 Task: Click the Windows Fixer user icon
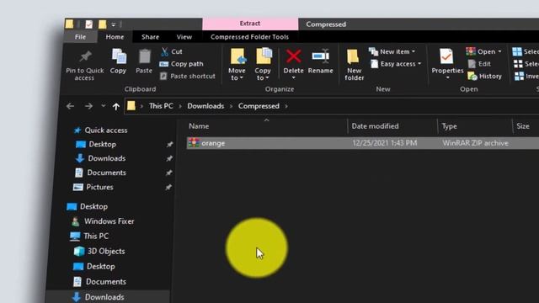(76, 221)
